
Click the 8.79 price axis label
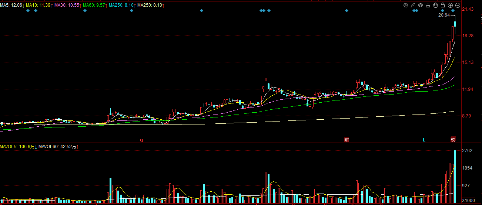[x=467, y=116]
